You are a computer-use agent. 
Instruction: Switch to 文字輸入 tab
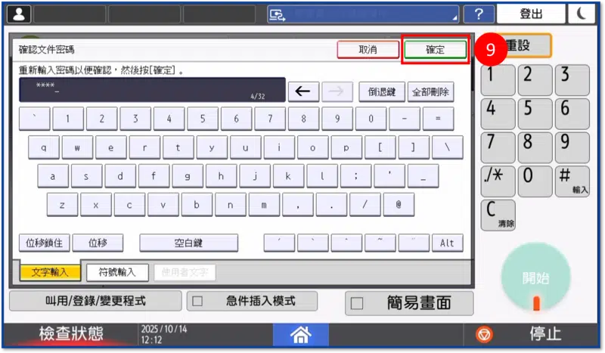(x=50, y=272)
